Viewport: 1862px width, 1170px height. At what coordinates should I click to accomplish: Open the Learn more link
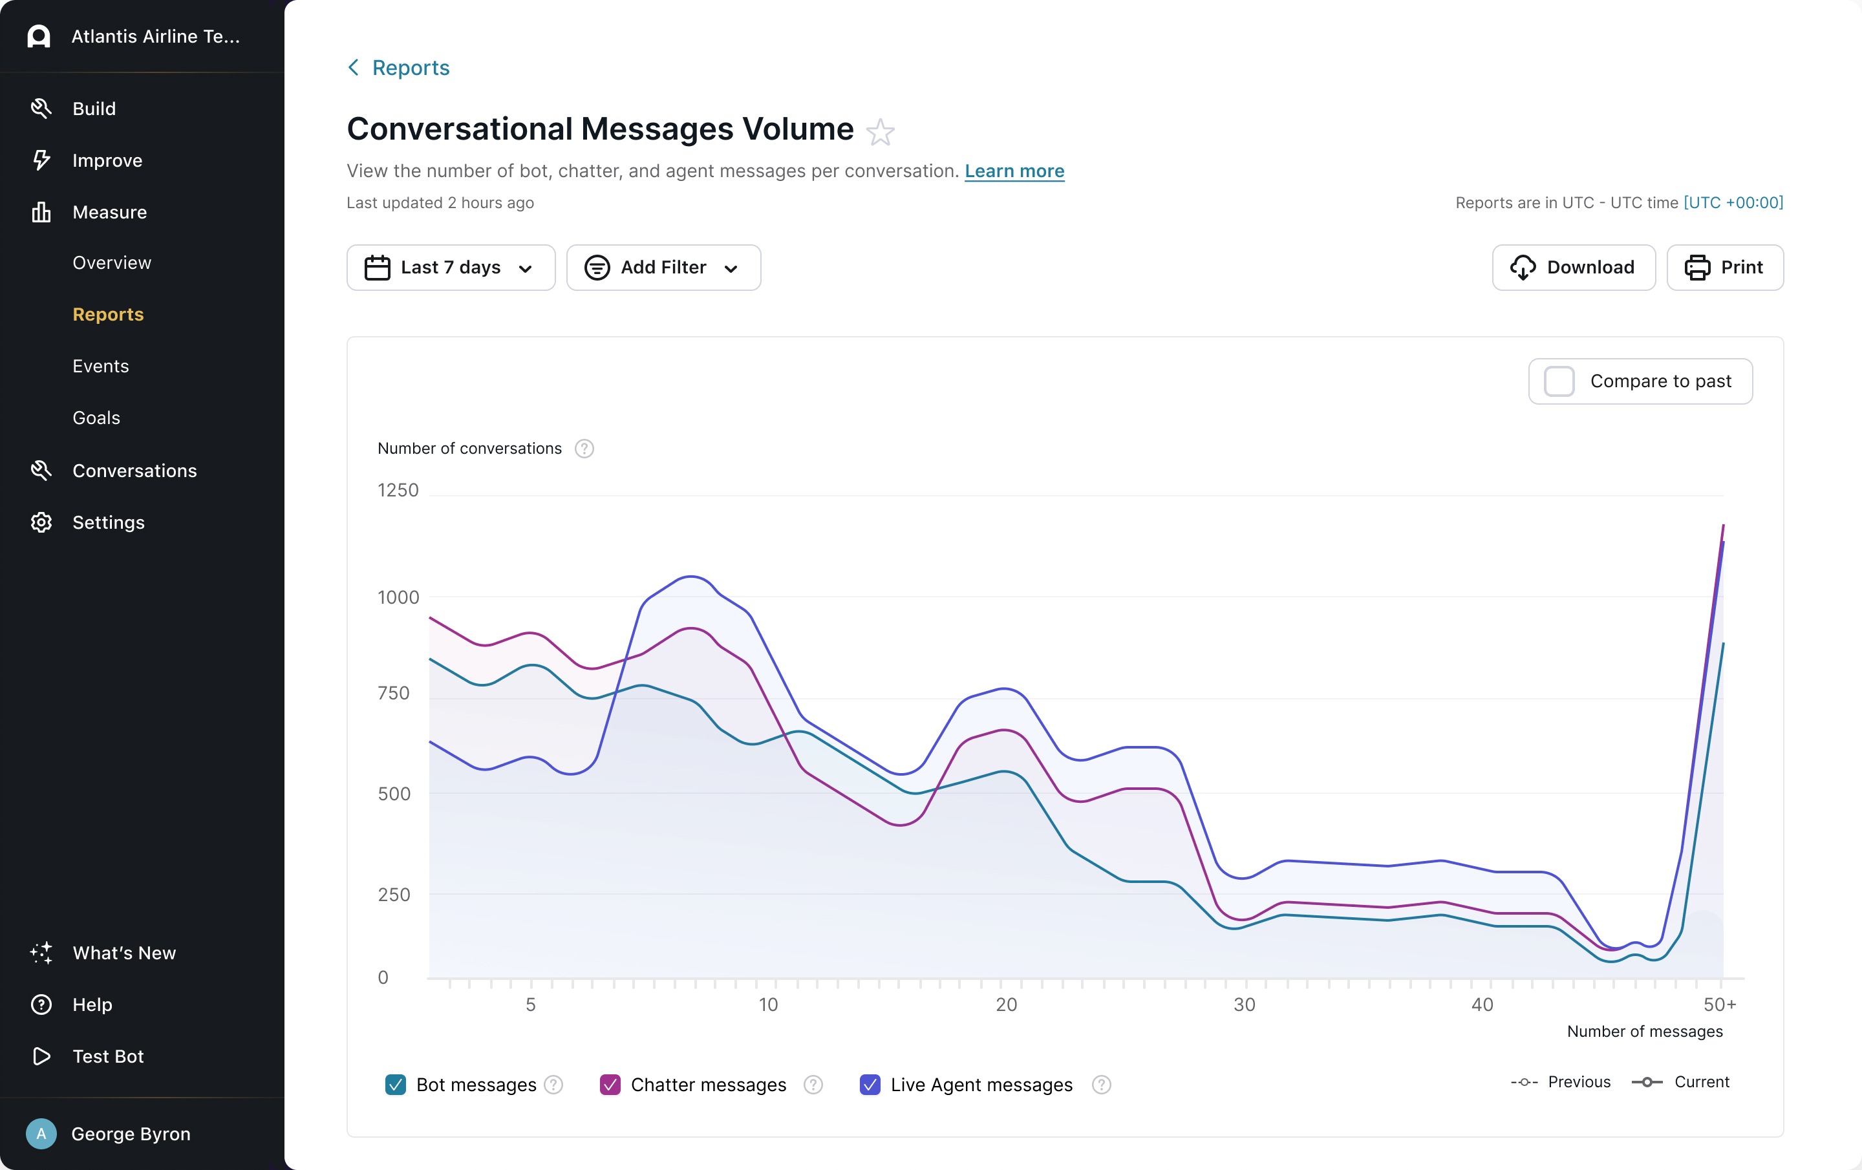[x=1014, y=171]
